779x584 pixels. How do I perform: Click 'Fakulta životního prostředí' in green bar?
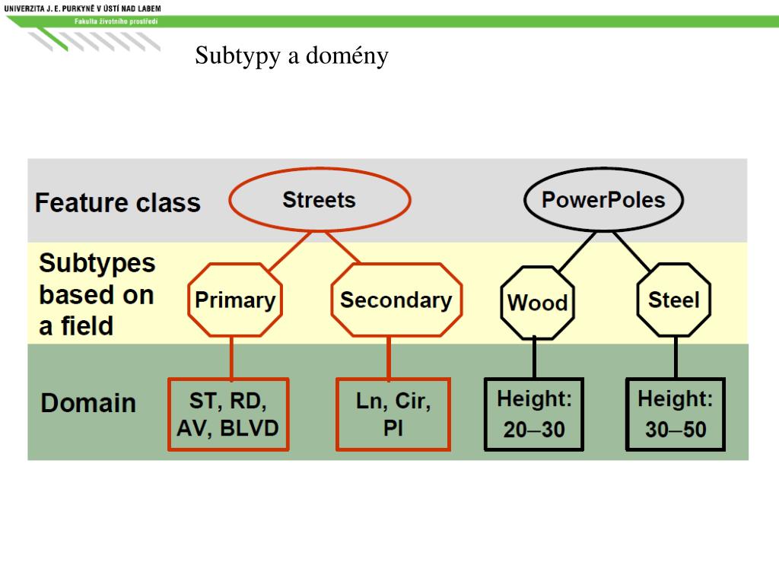click(116, 21)
